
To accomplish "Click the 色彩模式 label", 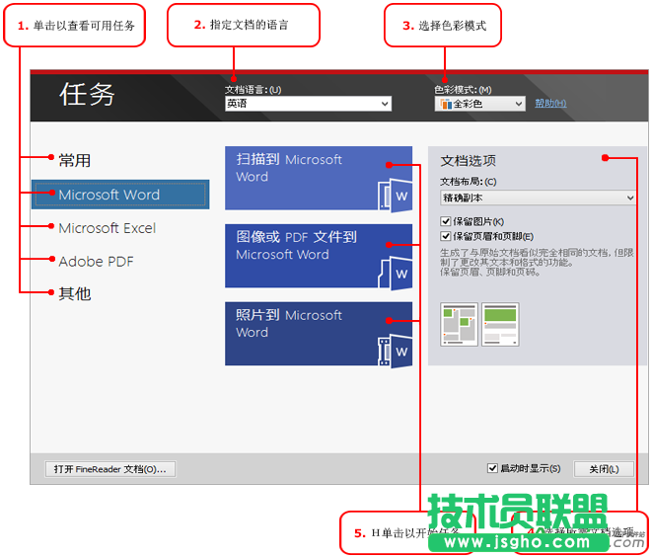I will tap(463, 90).
